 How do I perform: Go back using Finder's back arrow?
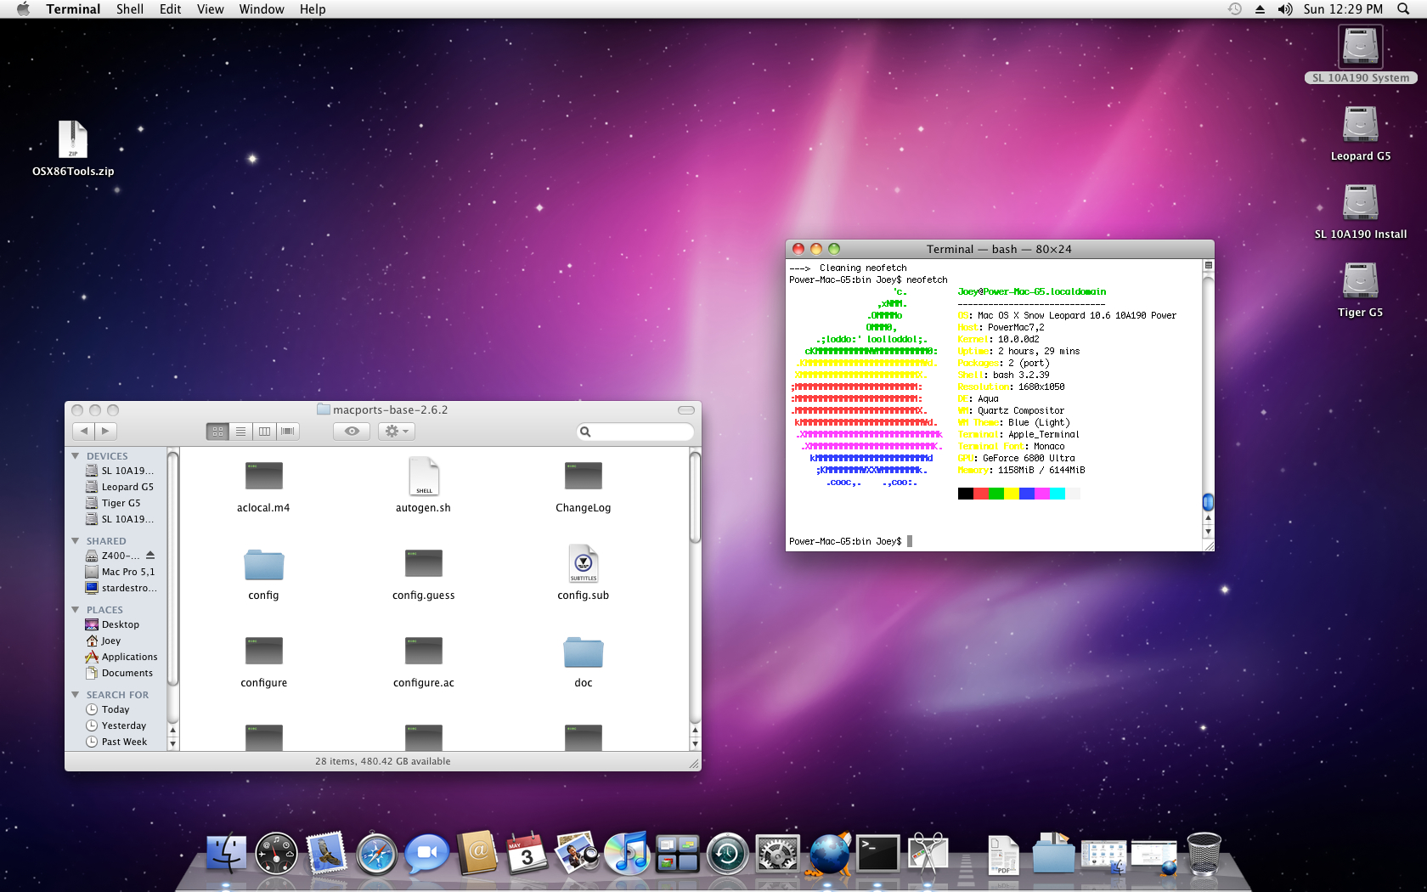[84, 432]
